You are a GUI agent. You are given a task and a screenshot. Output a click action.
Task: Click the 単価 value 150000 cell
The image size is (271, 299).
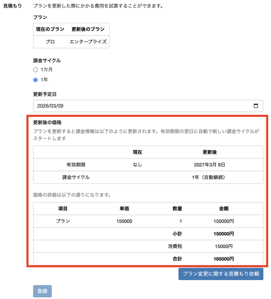pyautogui.click(x=124, y=221)
